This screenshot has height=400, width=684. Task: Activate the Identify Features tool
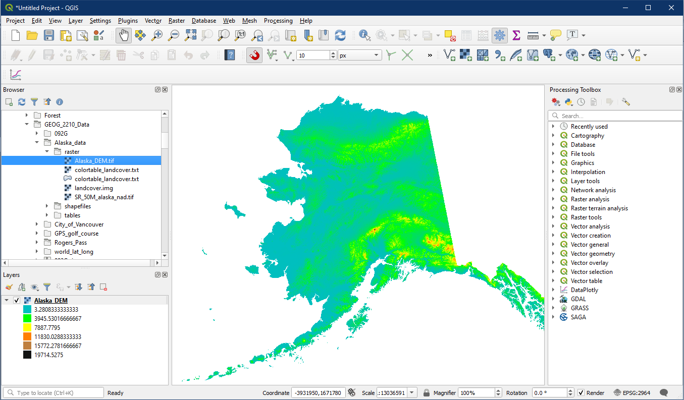[364, 35]
